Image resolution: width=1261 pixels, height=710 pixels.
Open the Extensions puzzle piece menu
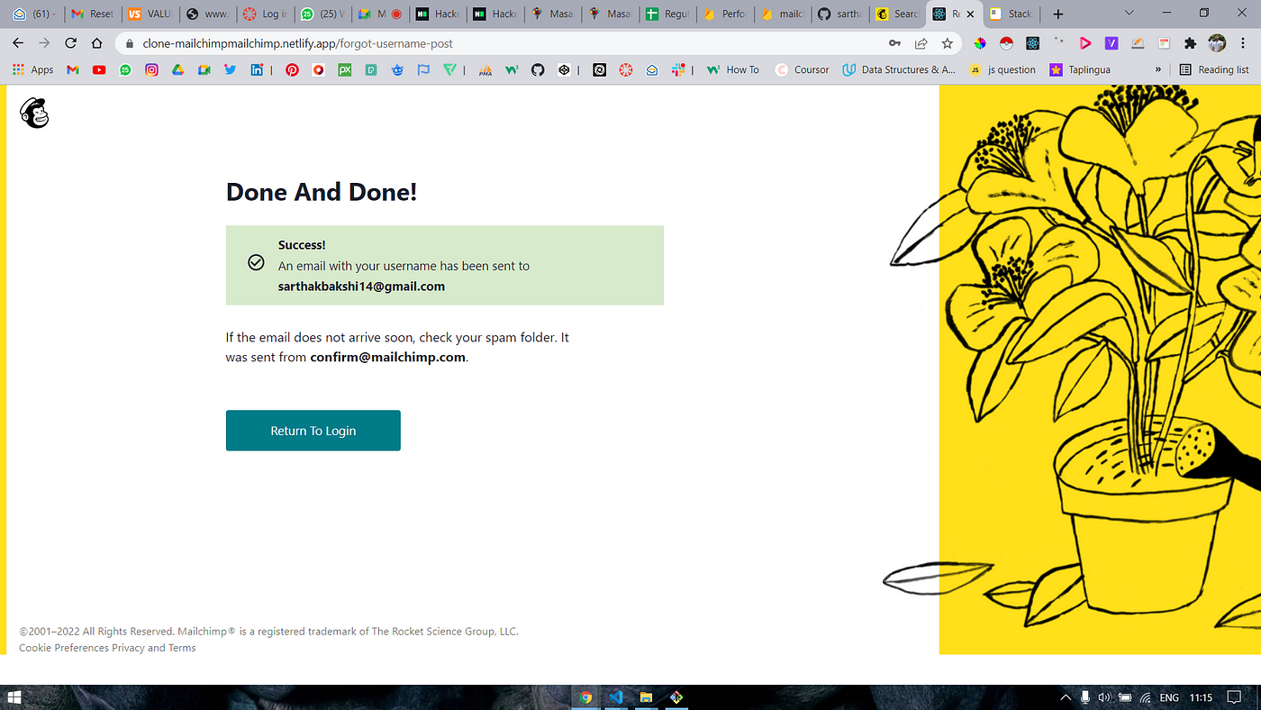coord(1191,43)
